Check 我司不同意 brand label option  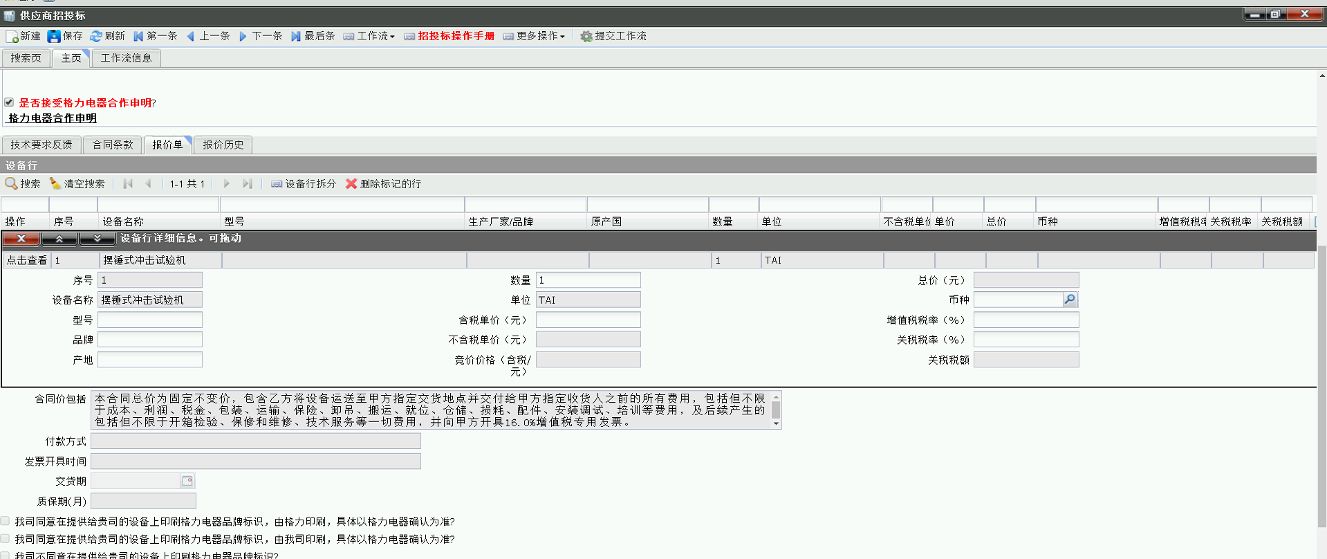(6, 555)
